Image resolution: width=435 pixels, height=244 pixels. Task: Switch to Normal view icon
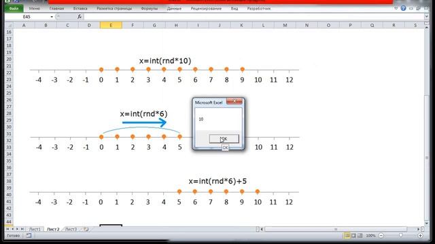[347, 236]
